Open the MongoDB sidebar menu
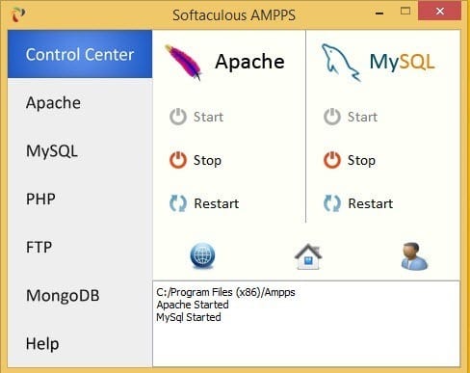Image resolution: width=470 pixels, height=373 pixels. click(x=80, y=295)
